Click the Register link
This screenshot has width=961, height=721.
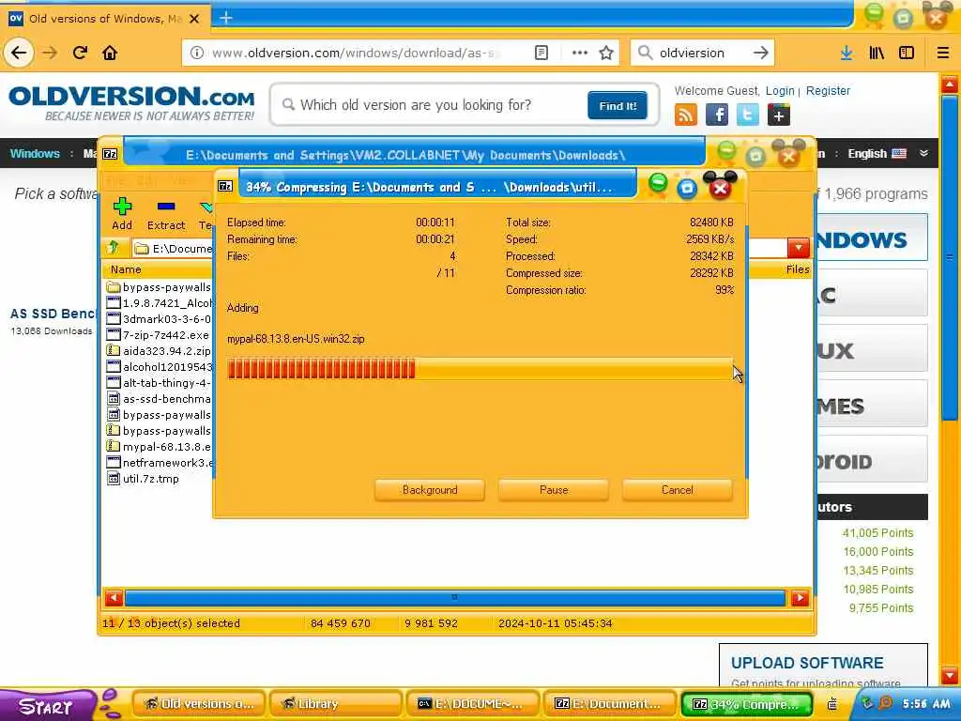point(828,91)
